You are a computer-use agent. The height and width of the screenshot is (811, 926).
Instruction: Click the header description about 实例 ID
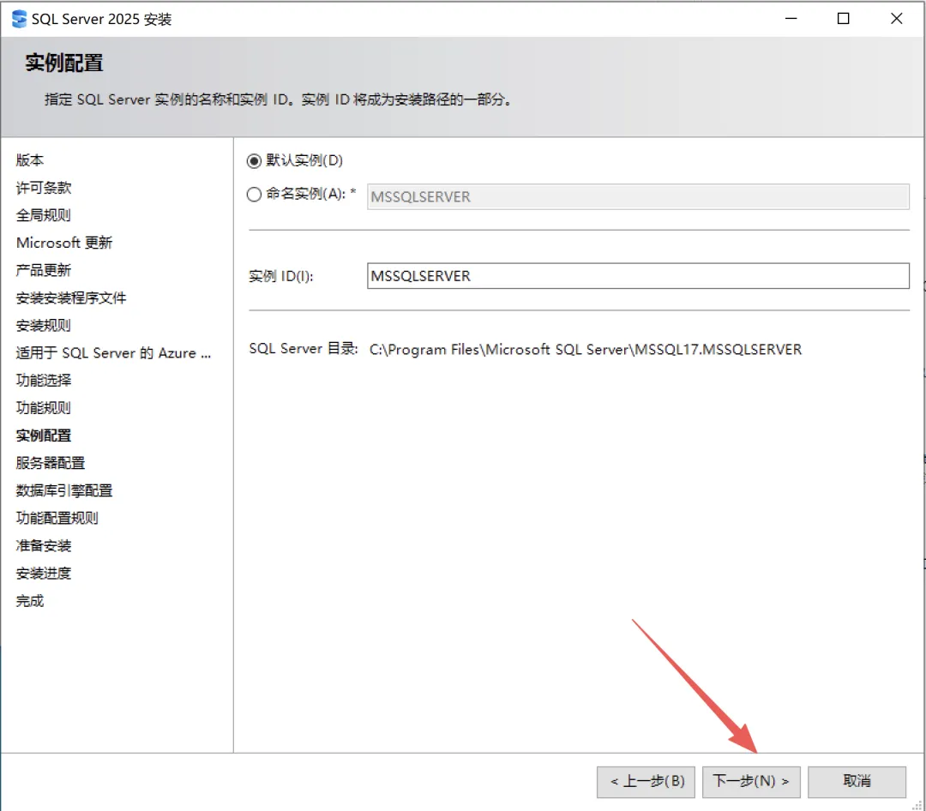(x=278, y=99)
